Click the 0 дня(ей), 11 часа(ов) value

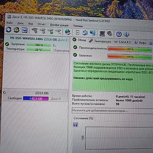point(130,97)
